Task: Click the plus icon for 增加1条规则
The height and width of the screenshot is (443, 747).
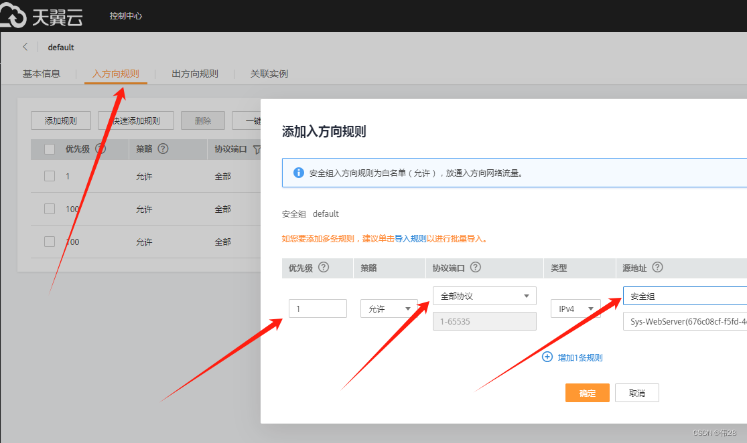Action: [547, 357]
